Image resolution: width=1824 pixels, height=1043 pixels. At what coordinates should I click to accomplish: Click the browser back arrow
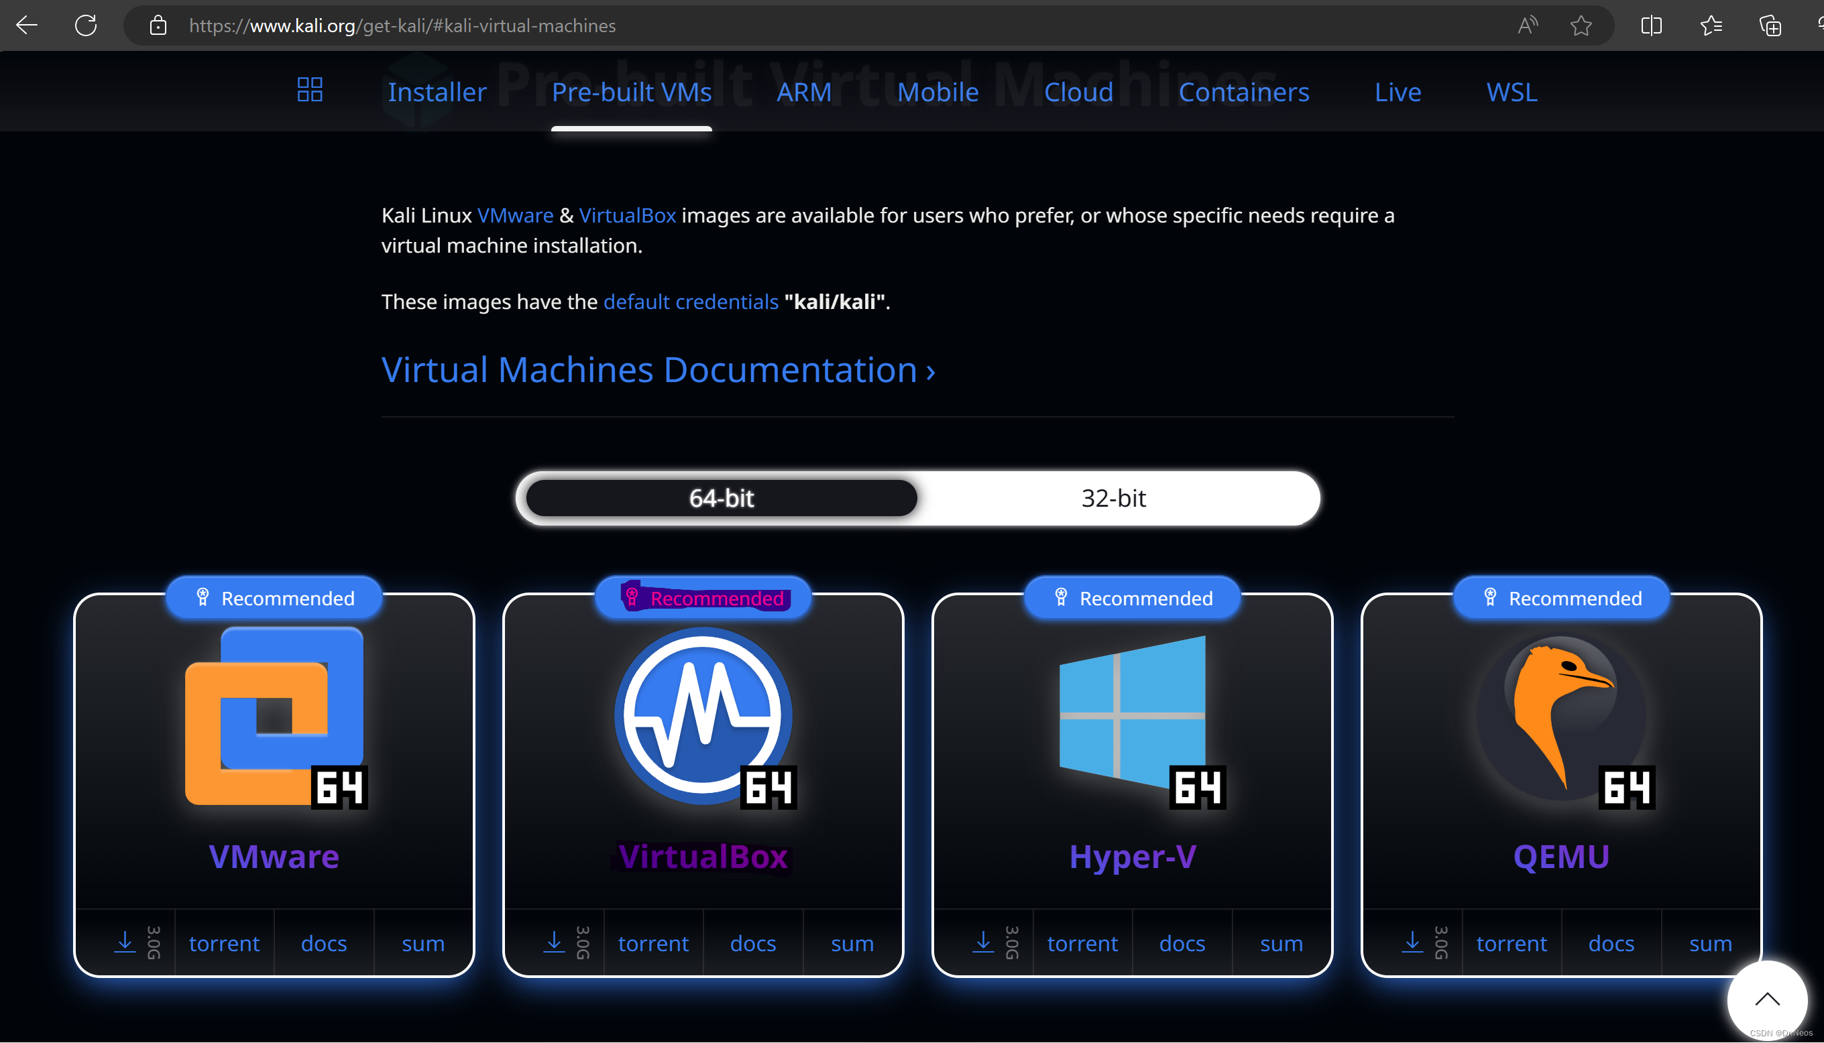[27, 25]
